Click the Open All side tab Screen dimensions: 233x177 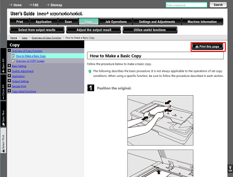[3, 61]
